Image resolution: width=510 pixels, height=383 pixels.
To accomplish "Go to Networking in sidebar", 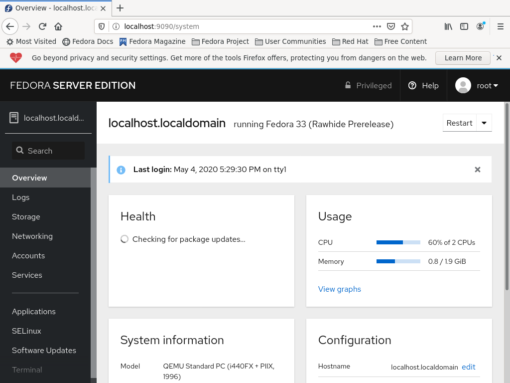I will 45,236.
